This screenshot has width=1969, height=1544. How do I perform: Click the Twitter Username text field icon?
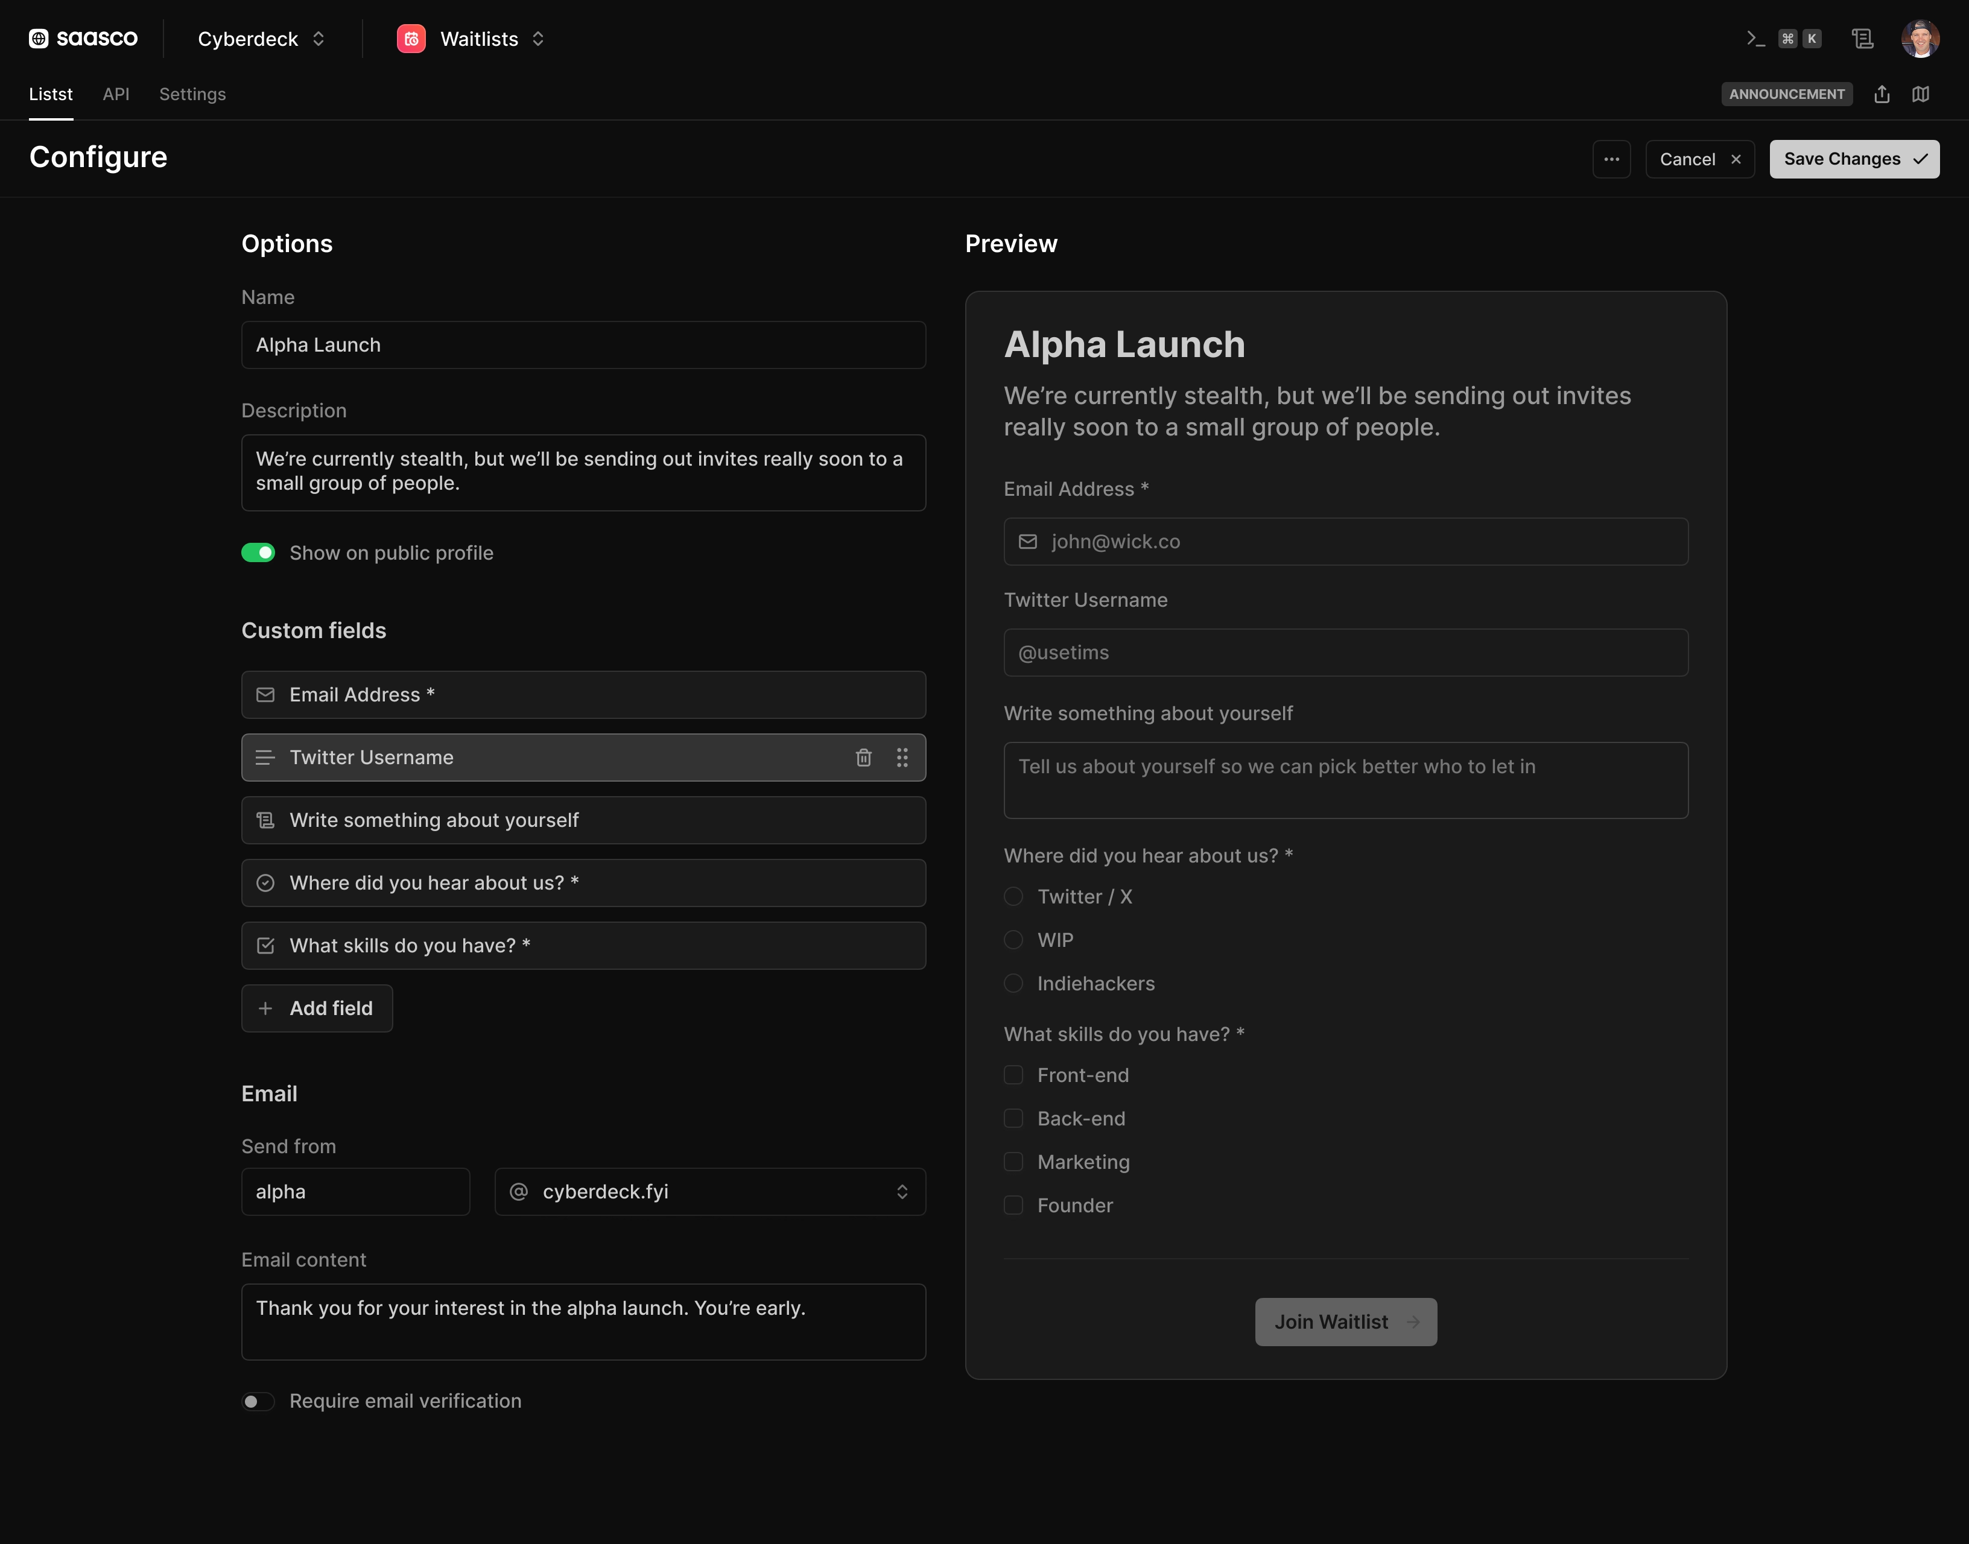[265, 758]
